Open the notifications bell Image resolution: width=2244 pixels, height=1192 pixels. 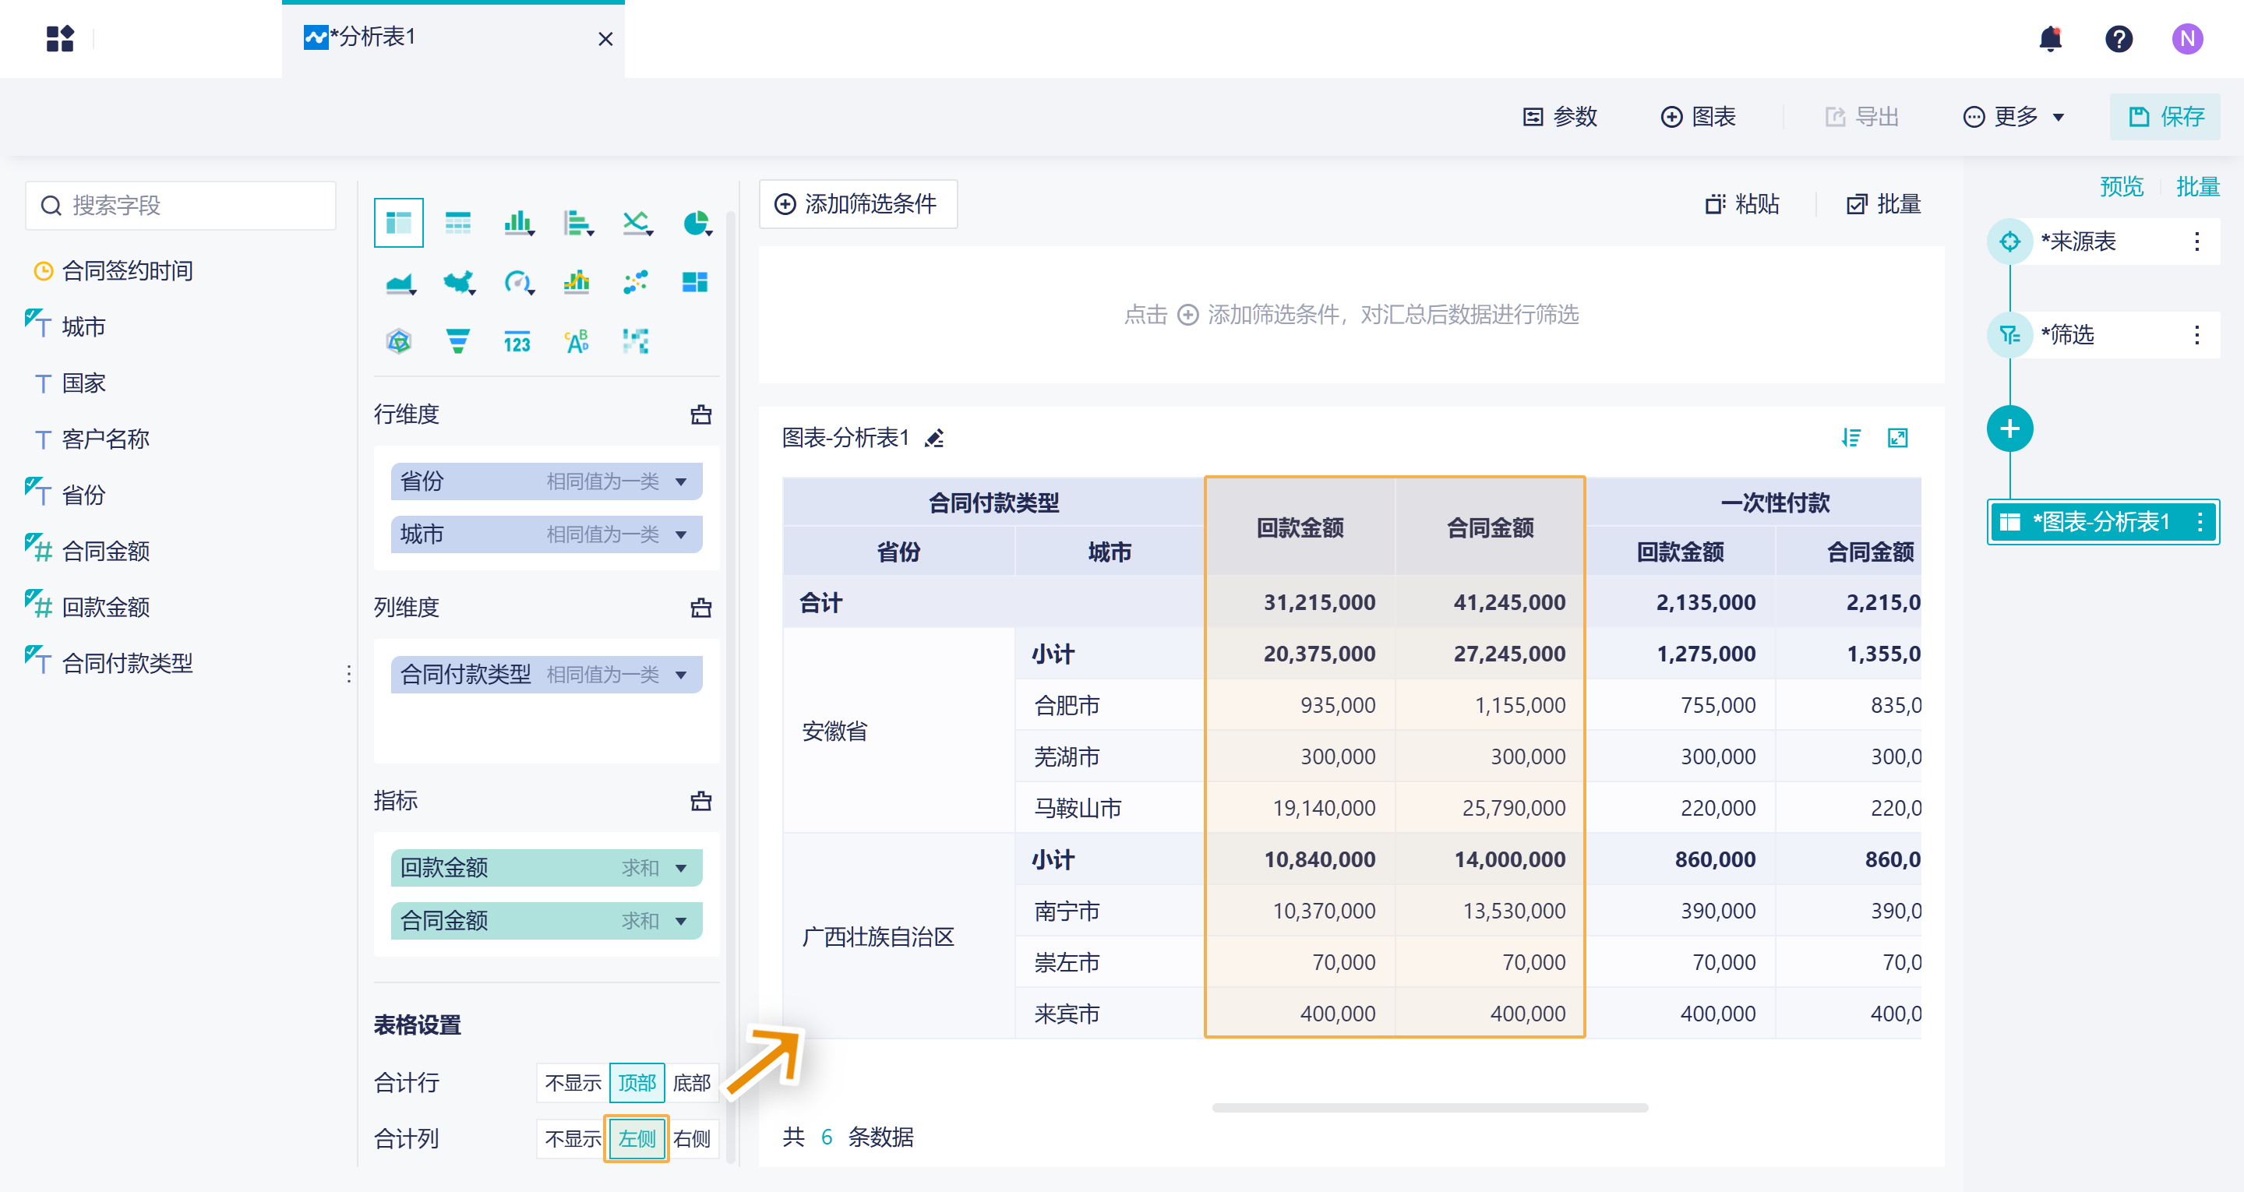pos(2050,39)
